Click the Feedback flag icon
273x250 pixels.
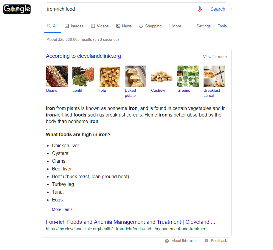207,241
